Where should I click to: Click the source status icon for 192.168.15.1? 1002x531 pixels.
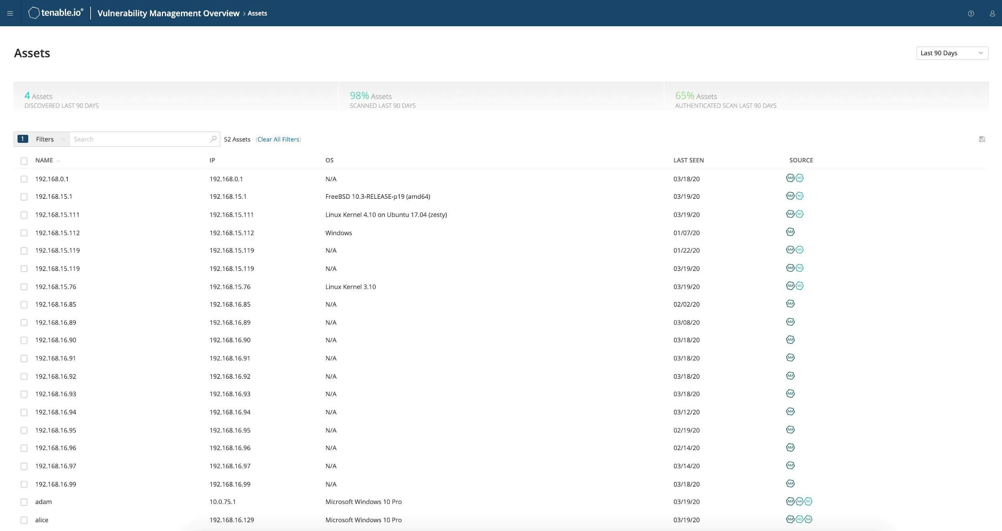click(x=791, y=196)
